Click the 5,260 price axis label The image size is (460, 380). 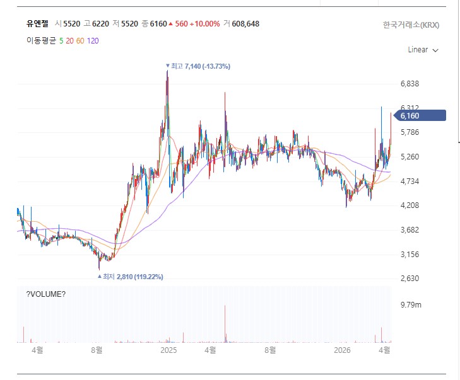click(410, 157)
